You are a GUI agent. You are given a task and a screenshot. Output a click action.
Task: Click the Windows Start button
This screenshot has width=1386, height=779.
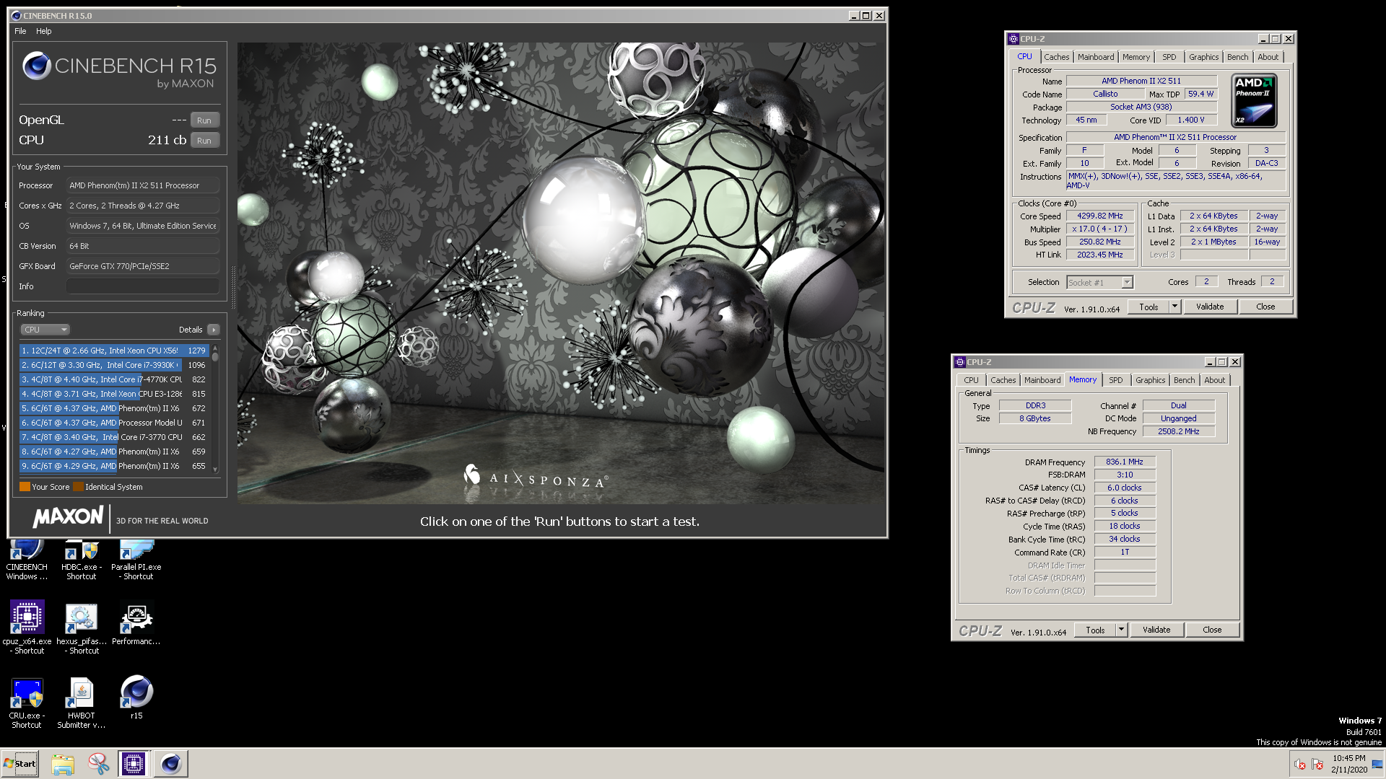(20, 764)
